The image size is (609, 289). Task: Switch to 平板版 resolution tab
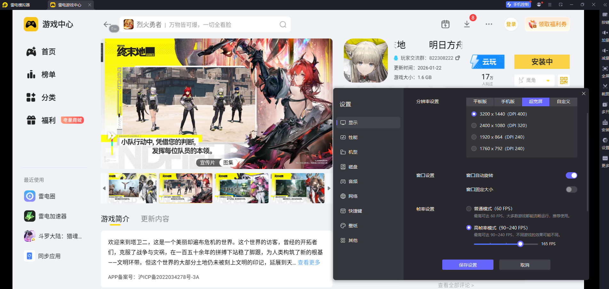coord(480,101)
